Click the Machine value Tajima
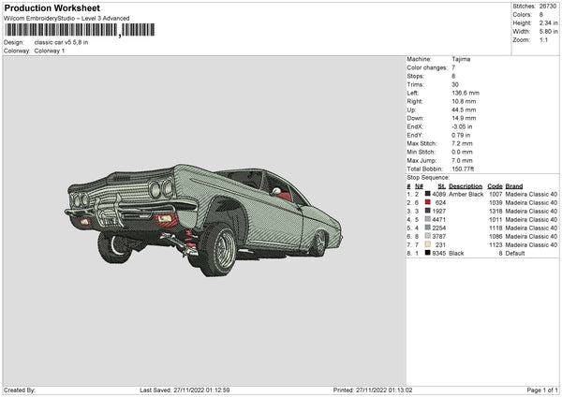The width and height of the screenshot is (562, 397). coord(461,59)
